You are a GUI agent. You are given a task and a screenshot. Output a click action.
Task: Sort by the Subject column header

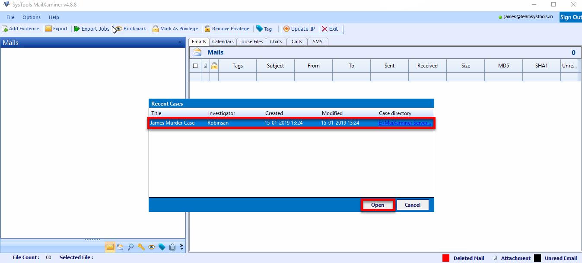point(276,66)
